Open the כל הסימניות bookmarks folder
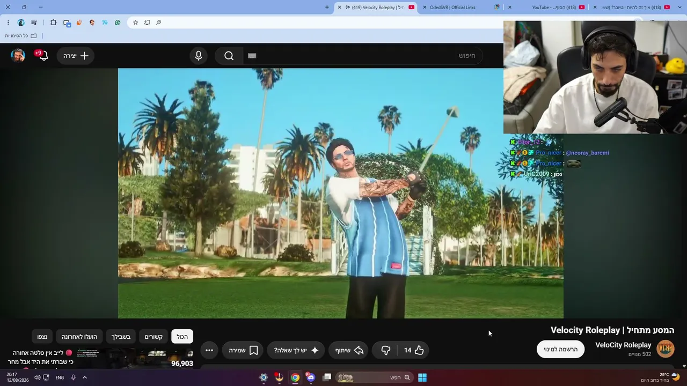 pyautogui.click(x=21, y=36)
